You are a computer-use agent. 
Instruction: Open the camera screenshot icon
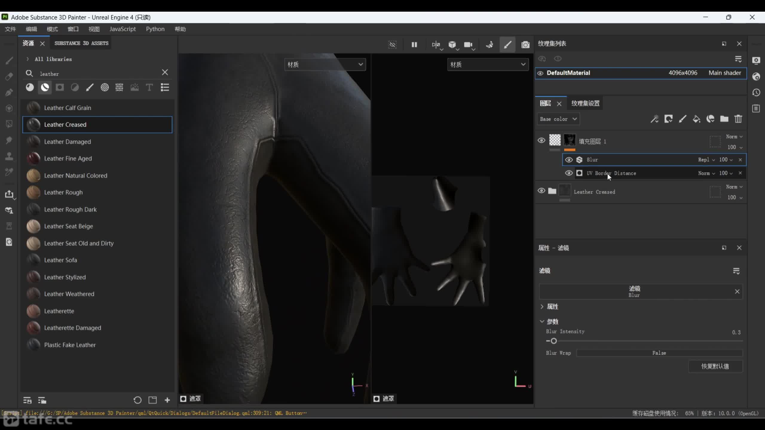525,45
